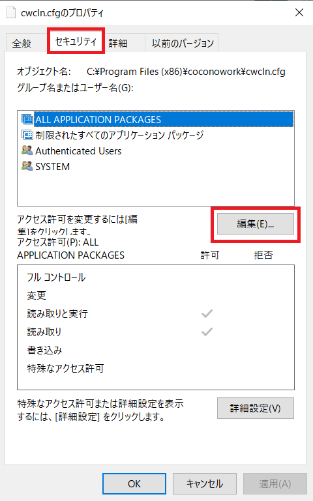This screenshot has width=313, height=501.
Task: Click the allow checkmark for 読み取り
Action: click(x=207, y=332)
